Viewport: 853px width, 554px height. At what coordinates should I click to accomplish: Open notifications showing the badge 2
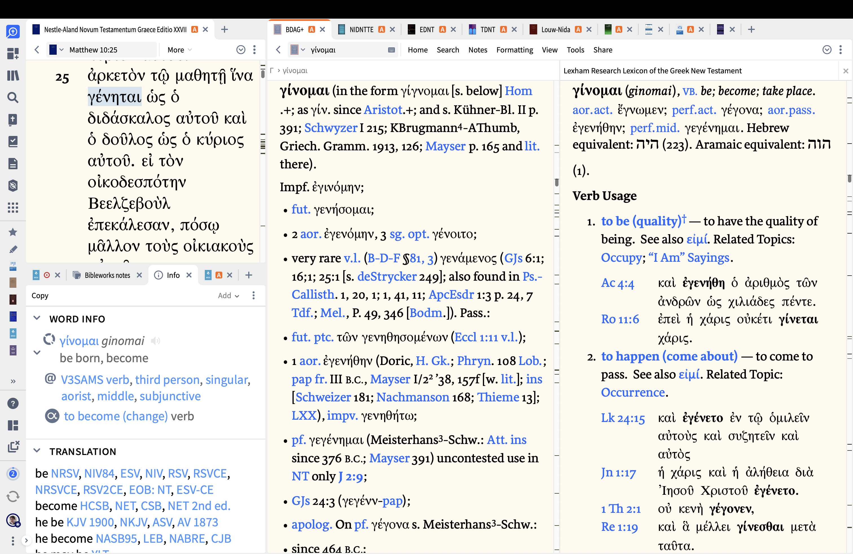[x=13, y=473]
